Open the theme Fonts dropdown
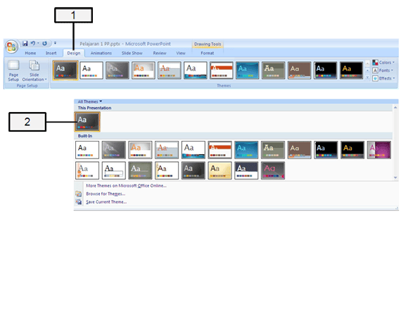This screenshot has width=415, height=331. pyautogui.click(x=383, y=70)
